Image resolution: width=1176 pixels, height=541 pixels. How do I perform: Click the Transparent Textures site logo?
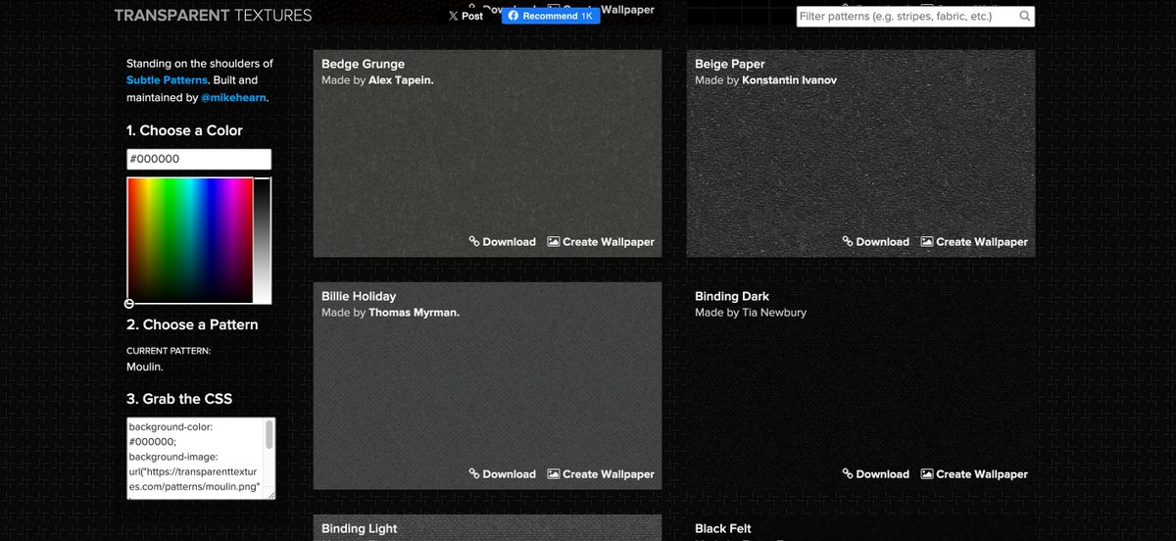[x=213, y=16]
